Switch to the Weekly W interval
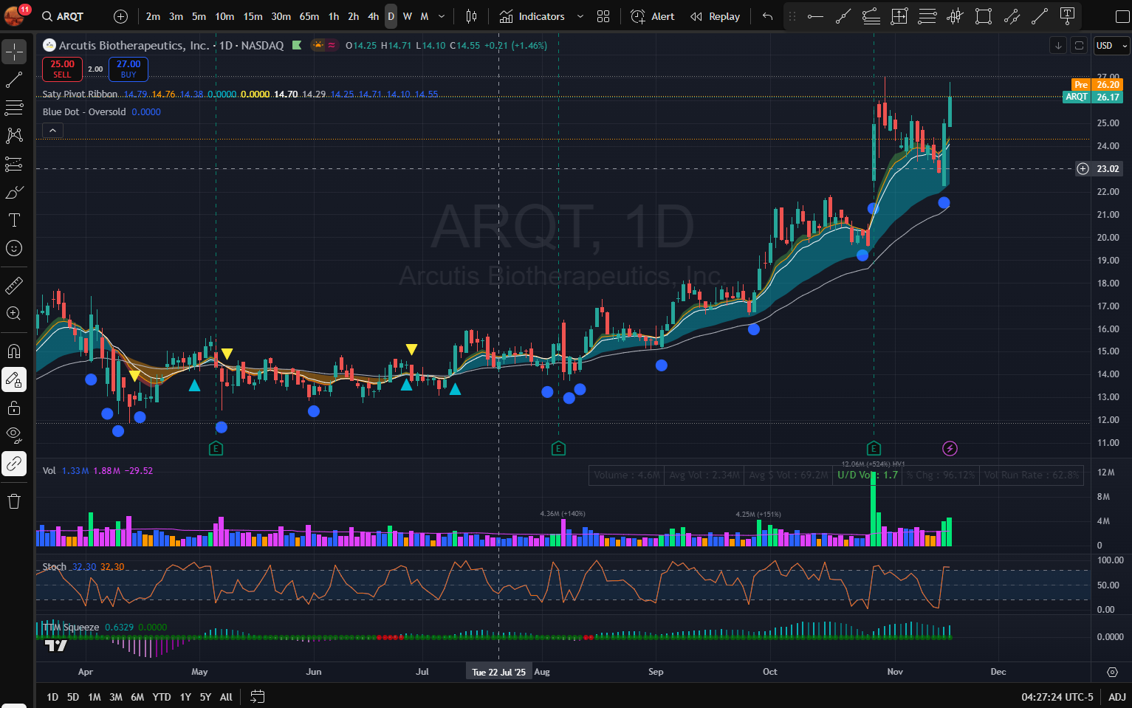The width and height of the screenshot is (1132, 708). pyautogui.click(x=408, y=16)
